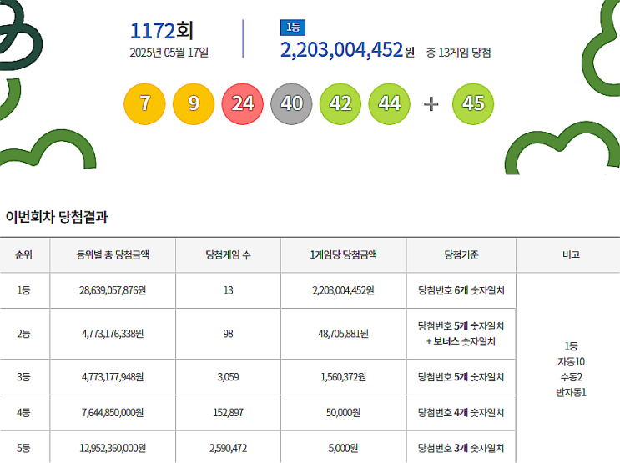Select the total amount 4,773,177,948원
This screenshot has height=463, width=620.
pyautogui.click(x=113, y=377)
